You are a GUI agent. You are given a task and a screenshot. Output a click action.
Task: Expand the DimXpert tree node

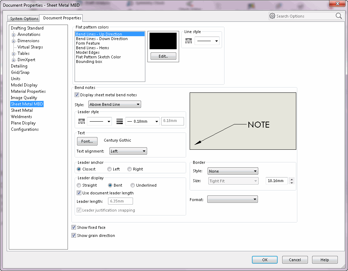pyautogui.click(x=13, y=60)
